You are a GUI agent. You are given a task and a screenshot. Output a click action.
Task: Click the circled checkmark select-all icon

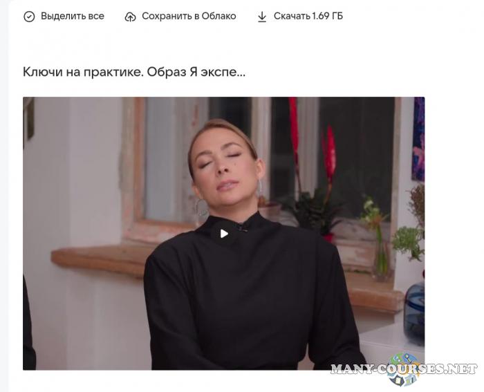[29, 17]
